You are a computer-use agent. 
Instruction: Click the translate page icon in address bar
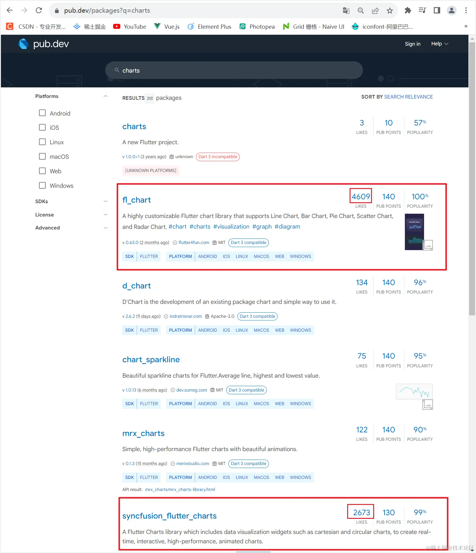[x=346, y=11]
